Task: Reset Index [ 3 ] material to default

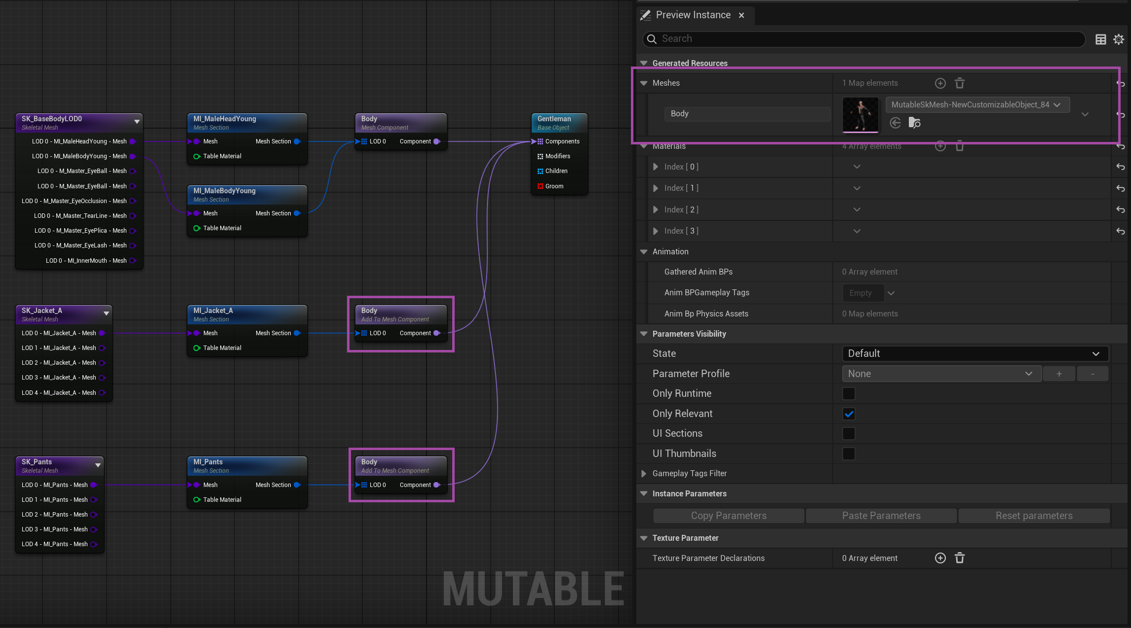Action: 1121,231
